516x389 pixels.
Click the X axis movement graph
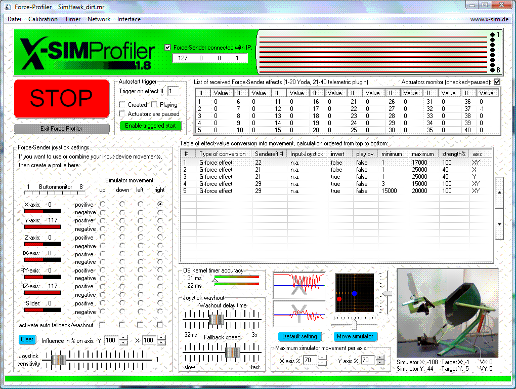click(x=299, y=285)
